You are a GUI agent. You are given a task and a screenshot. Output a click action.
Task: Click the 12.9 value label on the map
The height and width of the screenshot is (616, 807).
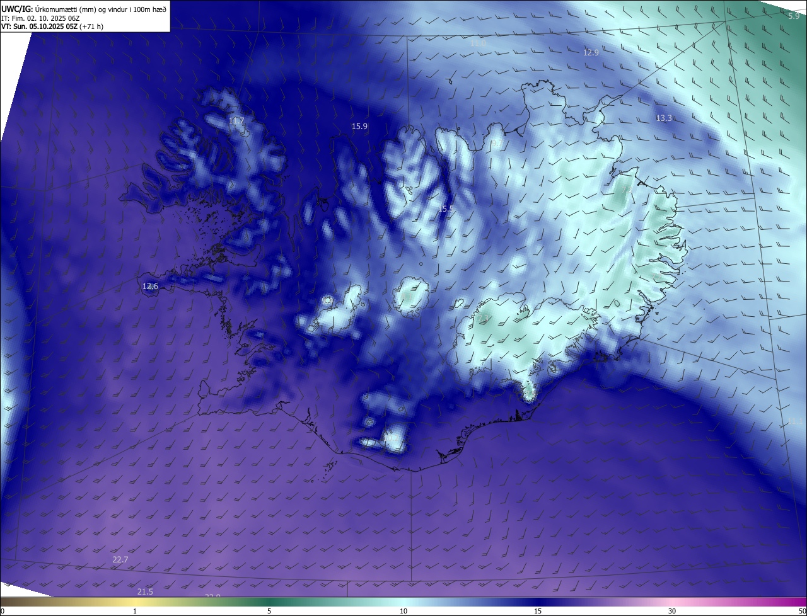pyautogui.click(x=591, y=52)
